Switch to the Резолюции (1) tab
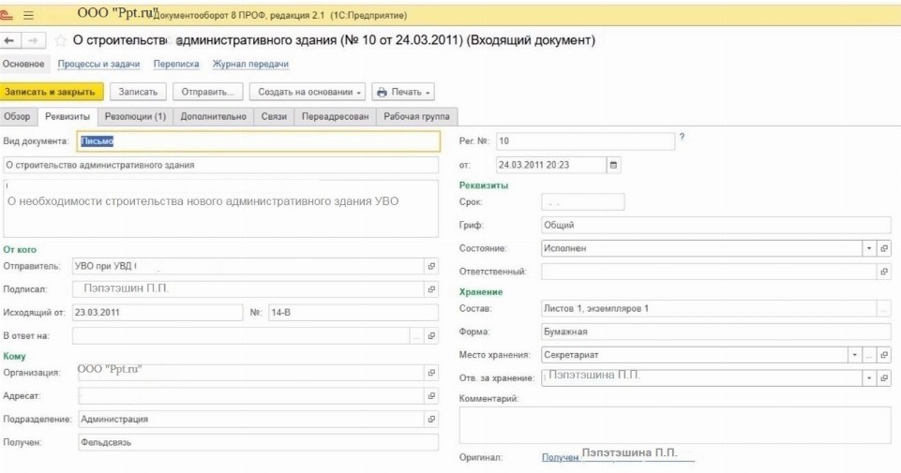 tap(135, 116)
